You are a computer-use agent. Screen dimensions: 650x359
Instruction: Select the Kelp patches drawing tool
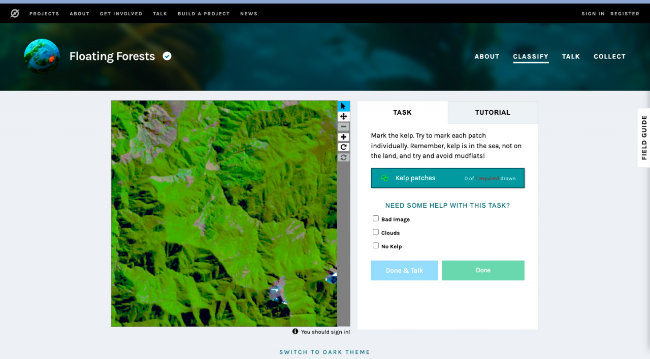448,178
